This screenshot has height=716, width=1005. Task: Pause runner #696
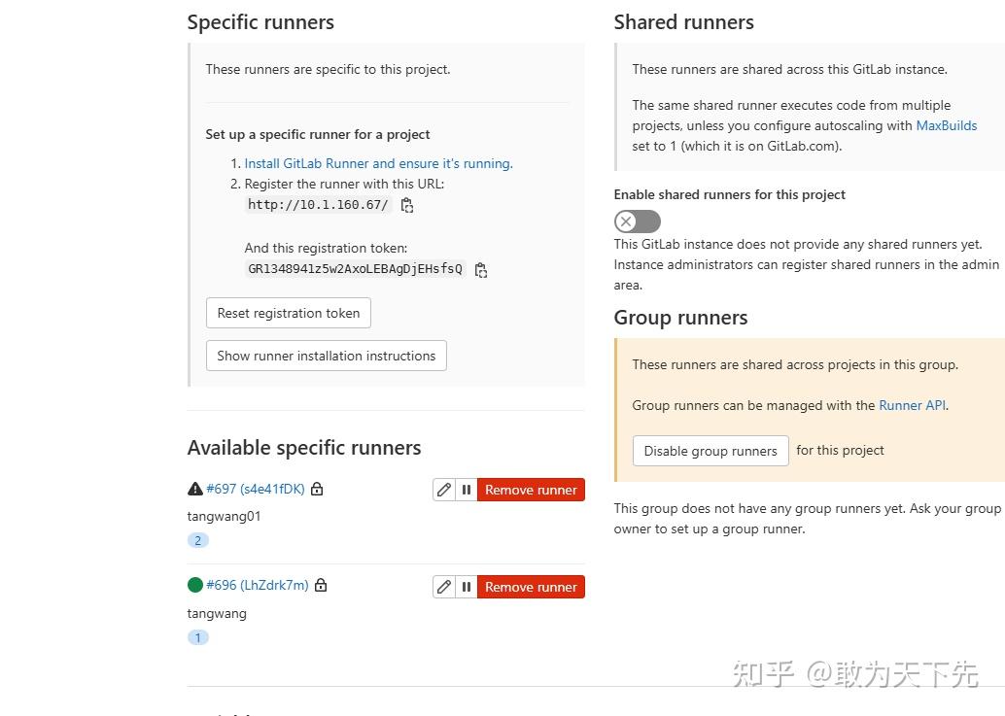click(467, 586)
